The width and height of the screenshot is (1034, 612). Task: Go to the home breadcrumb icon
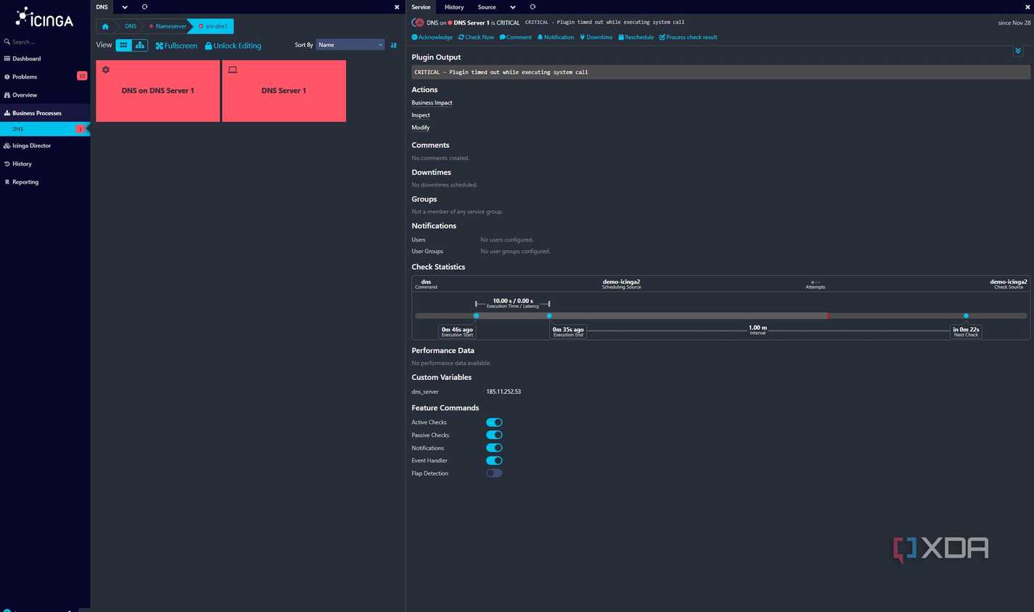tap(105, 26)
